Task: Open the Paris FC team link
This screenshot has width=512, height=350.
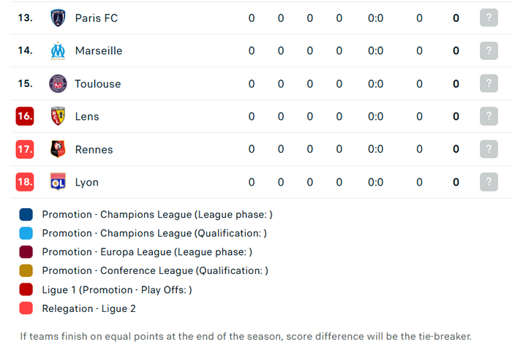Action: 97,18
